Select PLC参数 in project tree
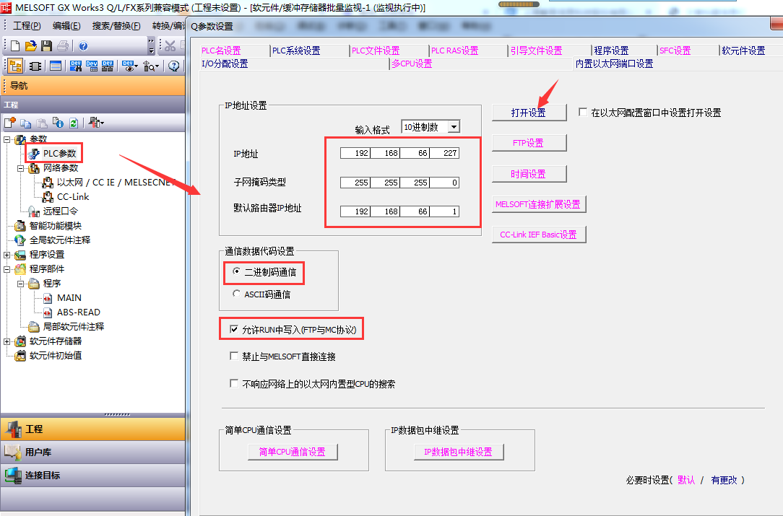 pos(59,153)
